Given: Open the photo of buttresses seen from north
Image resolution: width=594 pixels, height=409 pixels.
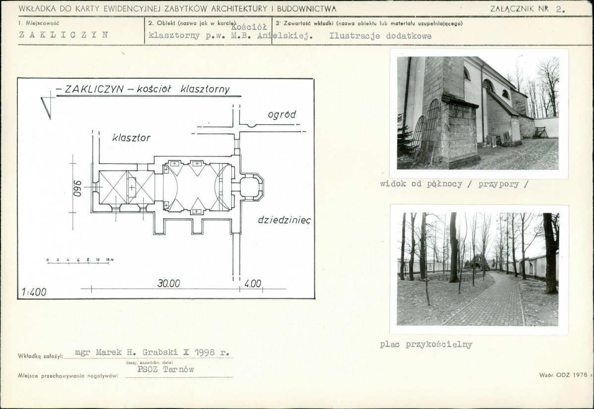Looking at the screenshot, I should [478, 113].
